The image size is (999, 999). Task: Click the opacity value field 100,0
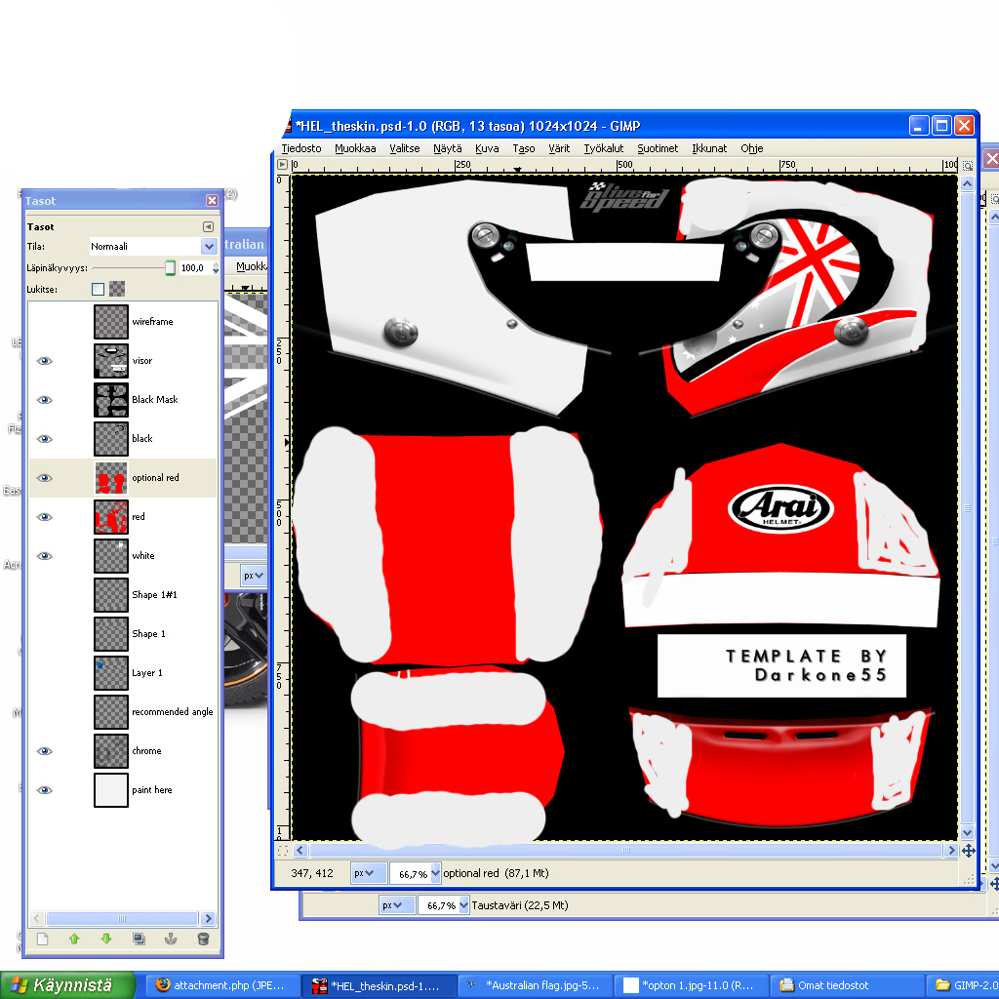(194, 268)
